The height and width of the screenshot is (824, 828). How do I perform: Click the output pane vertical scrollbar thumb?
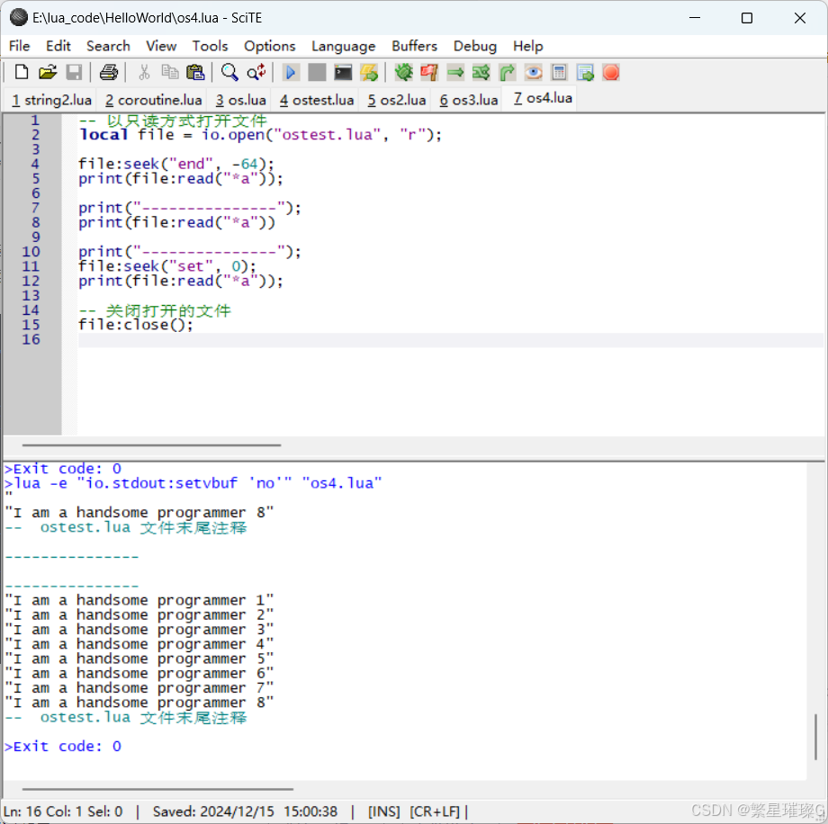point(816,737)
